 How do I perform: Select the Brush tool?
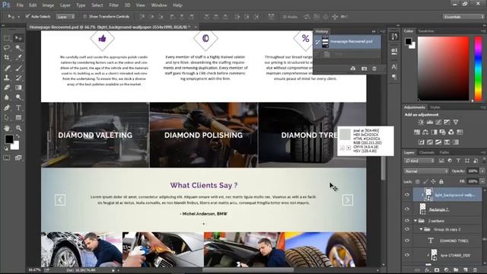click(18, 68)
